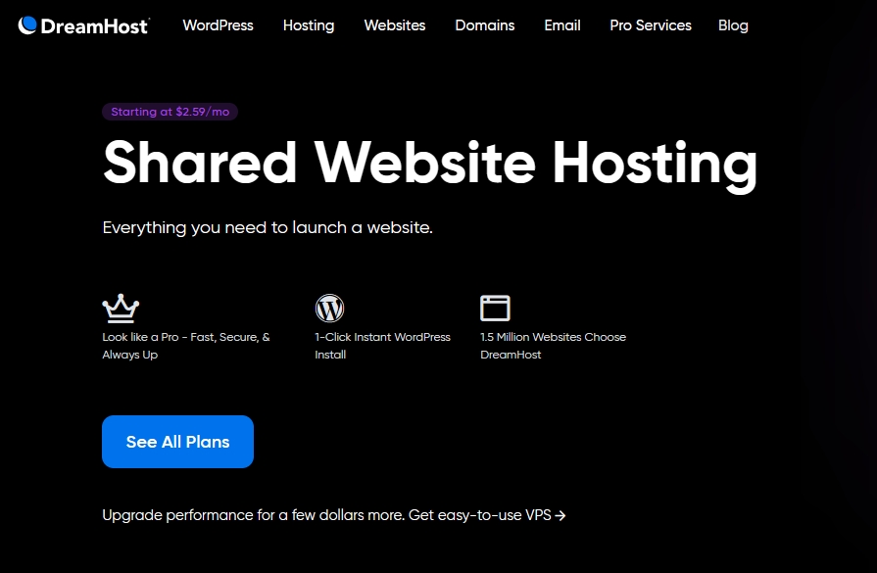The width and height of the screenshot is (877, 573).
Task: Click the DreamHost moon logo icon
Action: click(x=27, y=25)
